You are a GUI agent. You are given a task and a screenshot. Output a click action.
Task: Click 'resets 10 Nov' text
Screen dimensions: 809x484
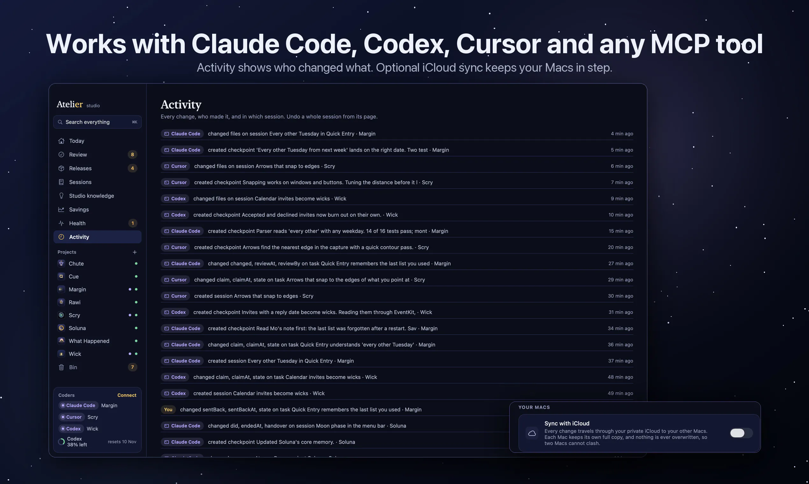click(x=122, y=442)
